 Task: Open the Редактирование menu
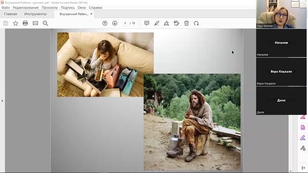click(26, 8)
